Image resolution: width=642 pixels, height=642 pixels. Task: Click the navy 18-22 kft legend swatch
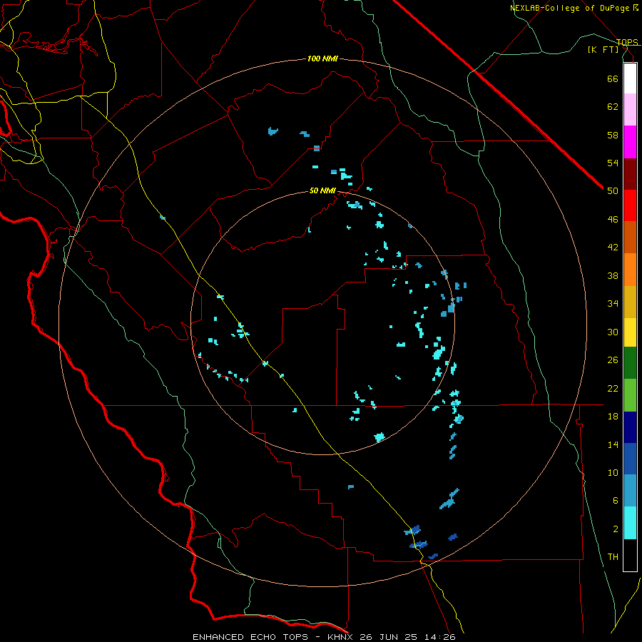tap(630, 427)
